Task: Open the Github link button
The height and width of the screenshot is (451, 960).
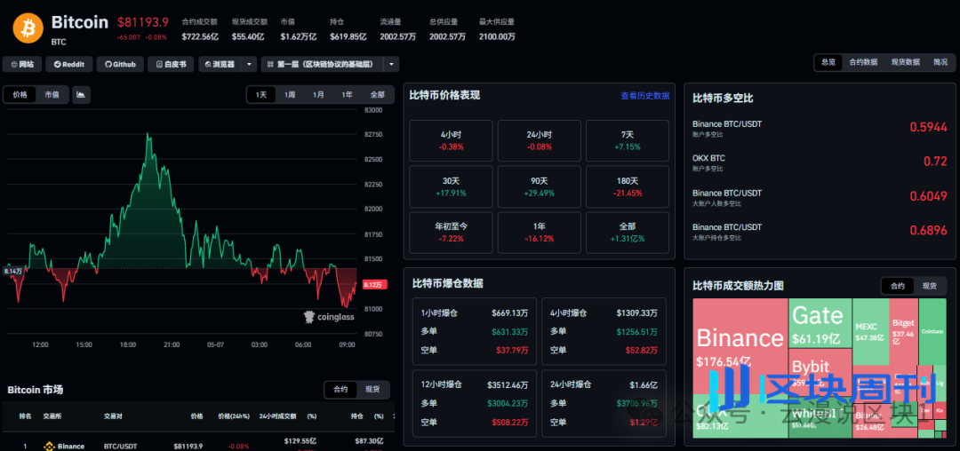Action: point(120,64)
